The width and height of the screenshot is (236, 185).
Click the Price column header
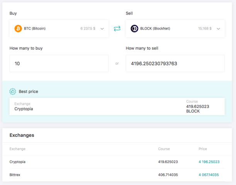(203, 149)
